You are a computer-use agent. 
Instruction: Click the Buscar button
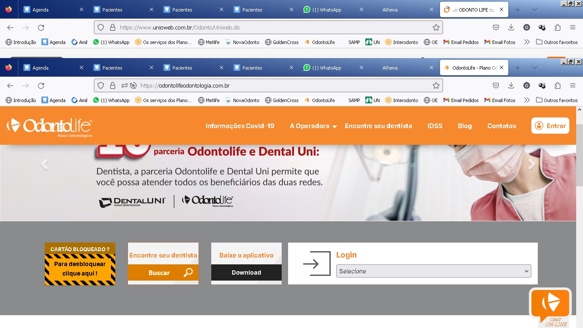tap(163, 272)
